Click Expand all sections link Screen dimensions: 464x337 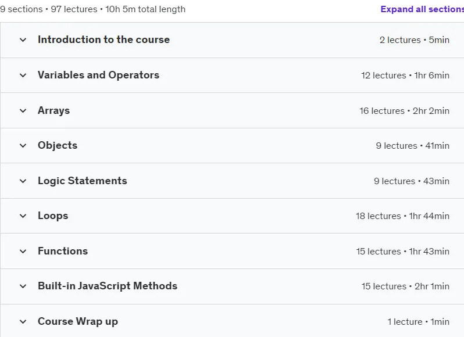click(x=422, y=9)
